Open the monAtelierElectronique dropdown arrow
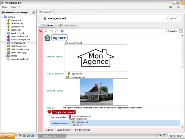This screenshot has width=185, height=139. point(34,12)
